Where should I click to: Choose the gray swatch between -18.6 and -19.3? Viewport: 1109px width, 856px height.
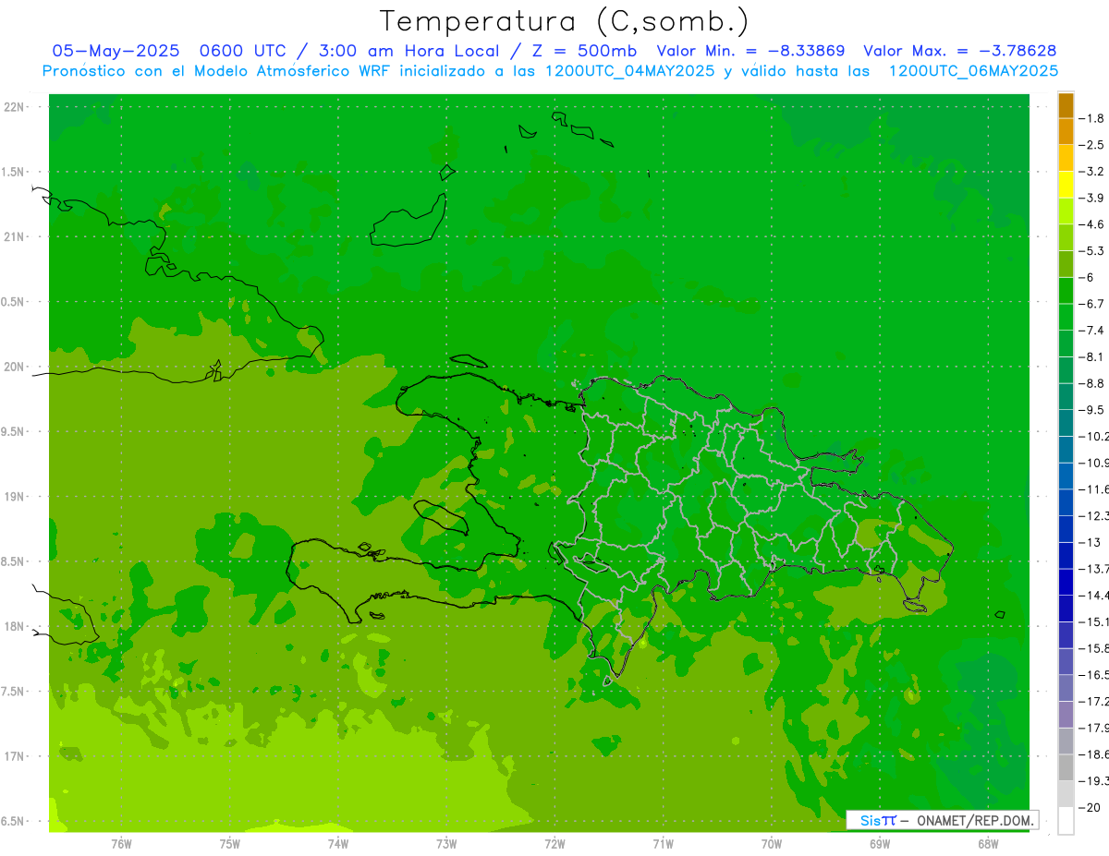tap(1066, 767)
